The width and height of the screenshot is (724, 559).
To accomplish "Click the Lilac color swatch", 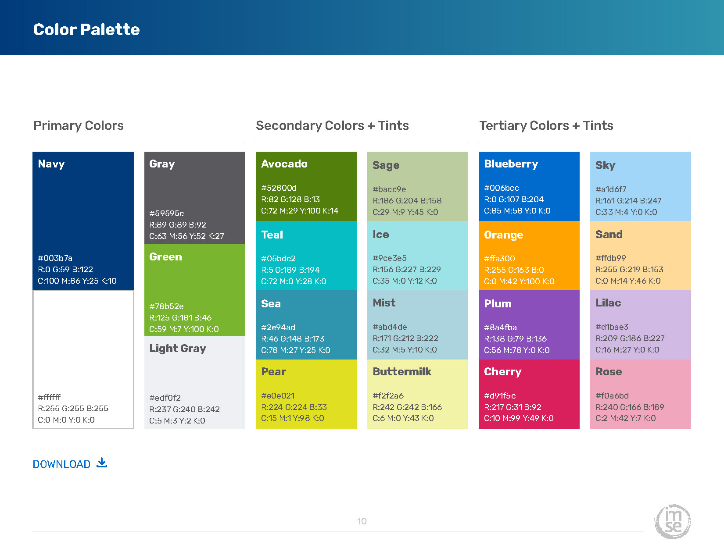I will [640, 324].
